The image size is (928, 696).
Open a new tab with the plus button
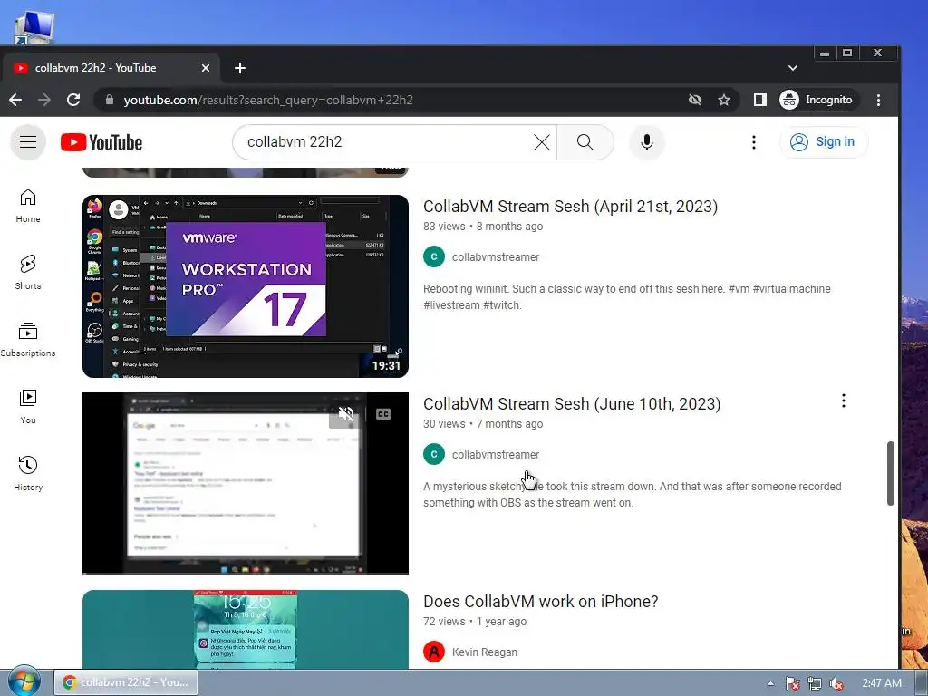tap(239, 68)
